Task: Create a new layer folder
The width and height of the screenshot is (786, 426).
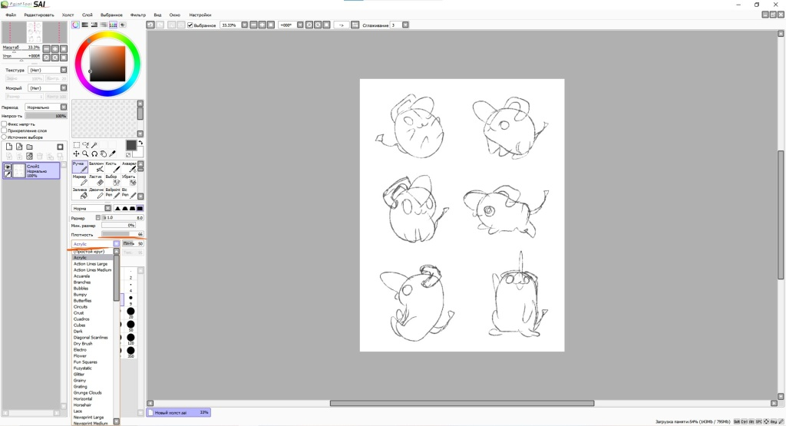Action: click(x=30, y=147)
